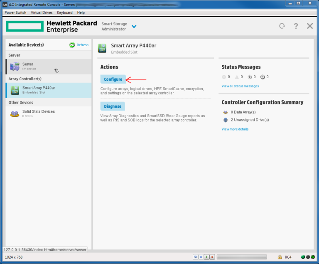The image size is (319, 264).
Task: Open View all status messages link
Action: [240, 86]
